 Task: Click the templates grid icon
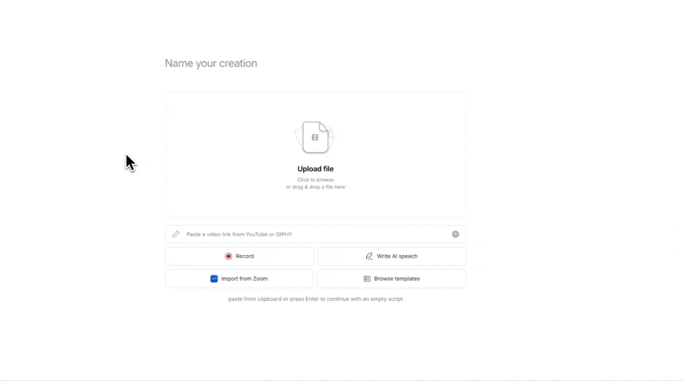pos(367,279)
